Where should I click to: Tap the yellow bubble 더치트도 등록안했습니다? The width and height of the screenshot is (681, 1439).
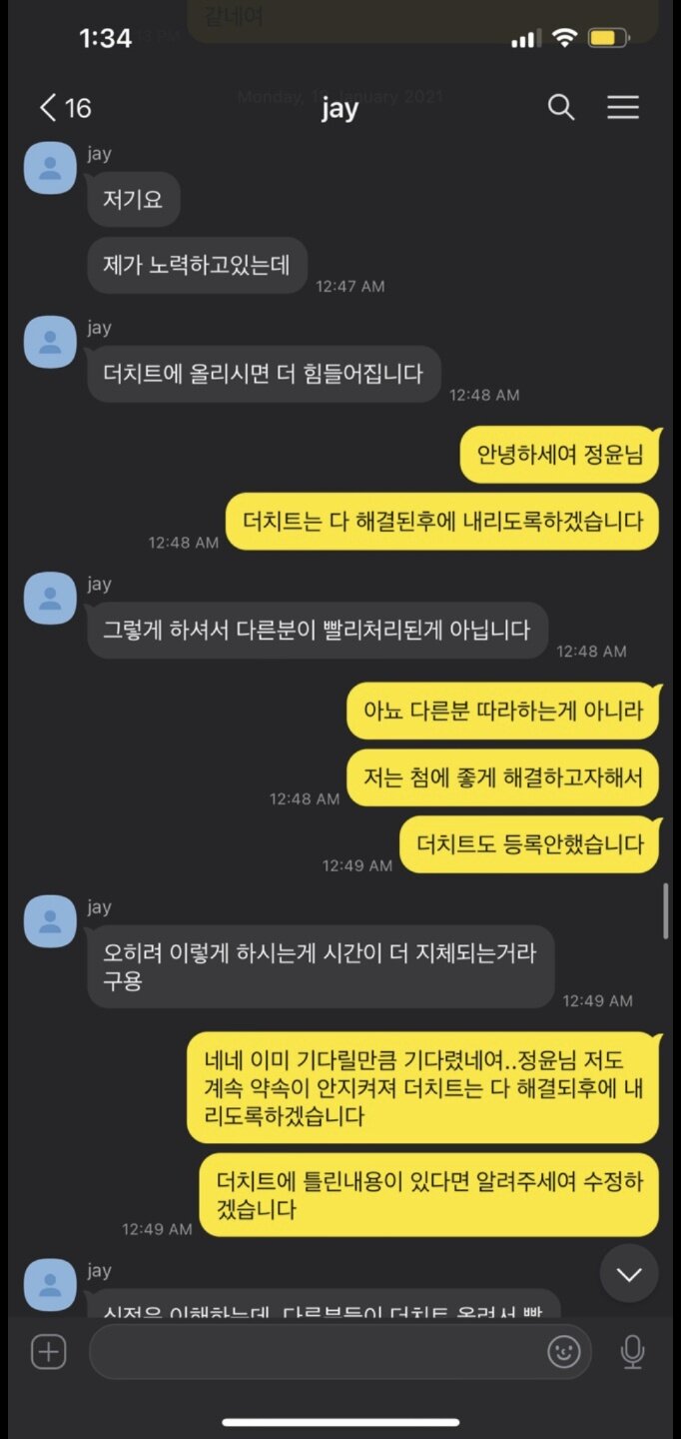[x=529, y=844]
